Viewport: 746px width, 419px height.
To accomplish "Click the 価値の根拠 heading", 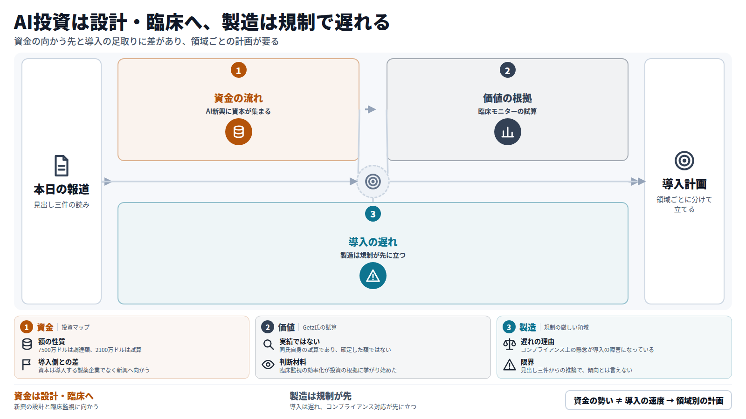I will (x=508, y=98).
